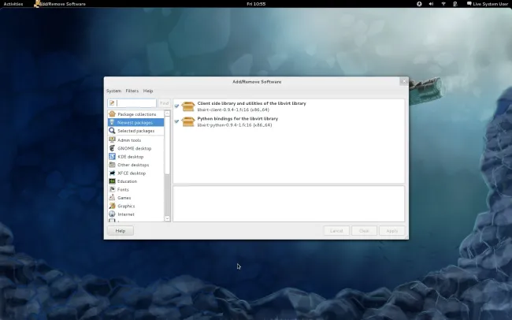Select 'GNOME desktop' category text
512x320 pixels.
(x=134, y=148)
